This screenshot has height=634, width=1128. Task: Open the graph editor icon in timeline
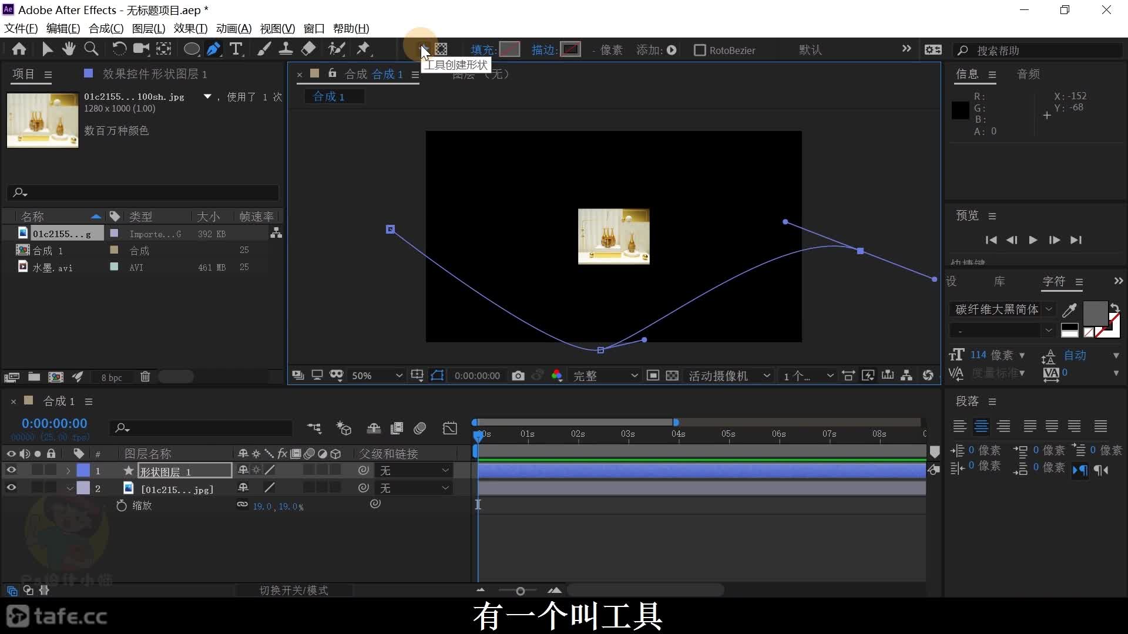point(450,429)
